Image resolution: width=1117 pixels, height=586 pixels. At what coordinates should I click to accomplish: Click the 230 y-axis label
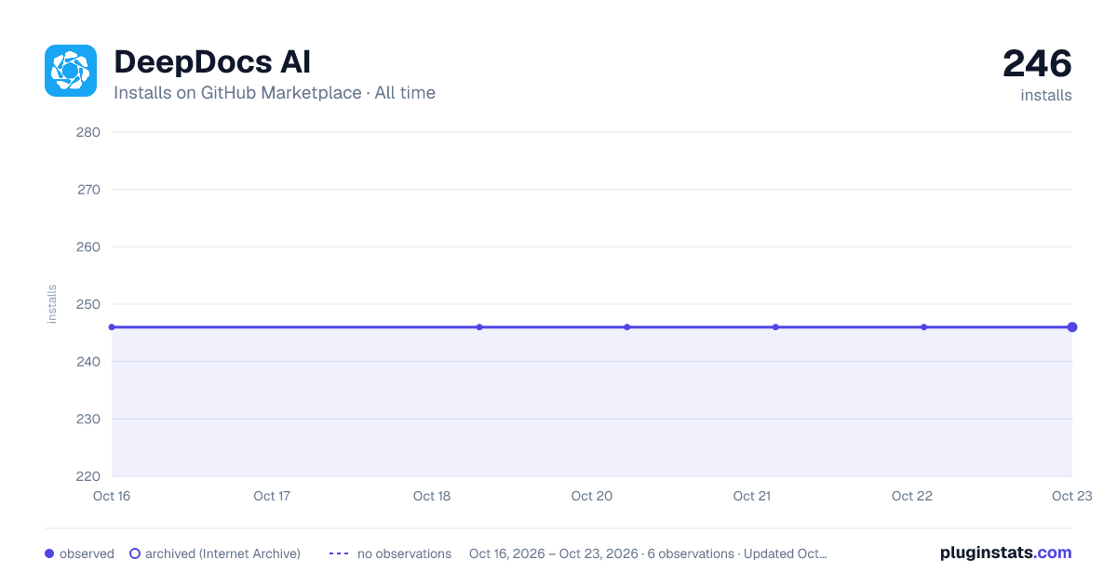point(88,420)
